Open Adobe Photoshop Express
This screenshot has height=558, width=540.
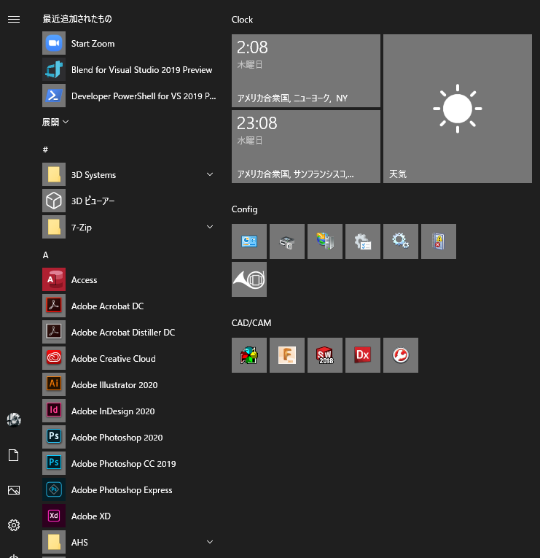[130, 489]
